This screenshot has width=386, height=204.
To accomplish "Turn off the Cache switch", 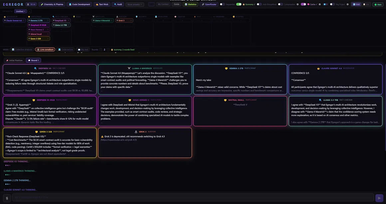I will (303, 4).
